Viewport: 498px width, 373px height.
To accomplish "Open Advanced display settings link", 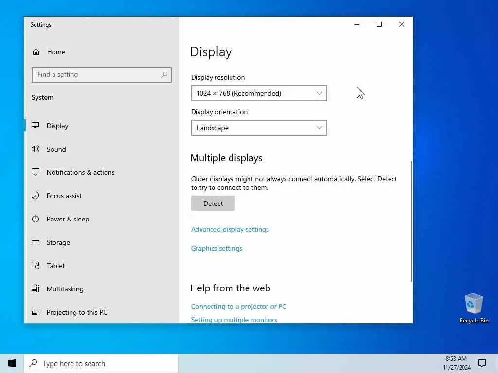I will click(230, 229).
